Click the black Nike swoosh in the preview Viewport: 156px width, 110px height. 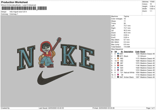coord(55,78)
